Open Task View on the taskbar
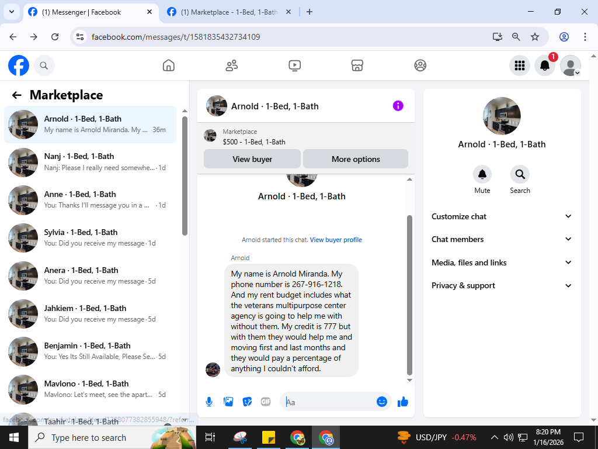This screenshot has height=449, width=598. pyautogui.click(x=210, y=437)
